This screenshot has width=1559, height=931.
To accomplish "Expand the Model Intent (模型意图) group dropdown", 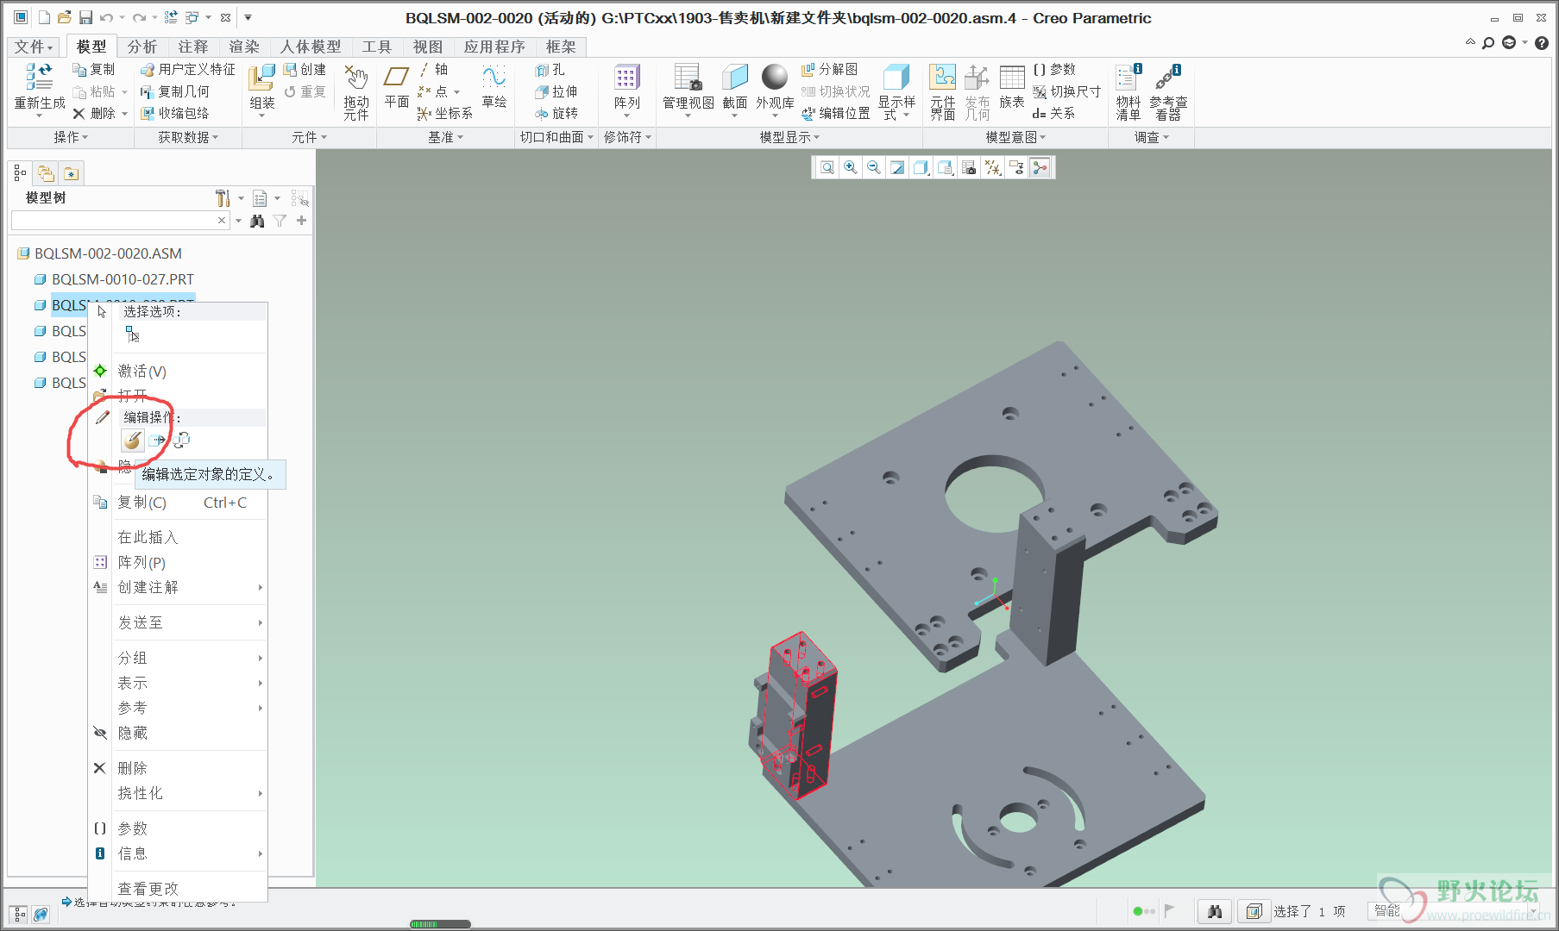I will [x=1015, y=137].
